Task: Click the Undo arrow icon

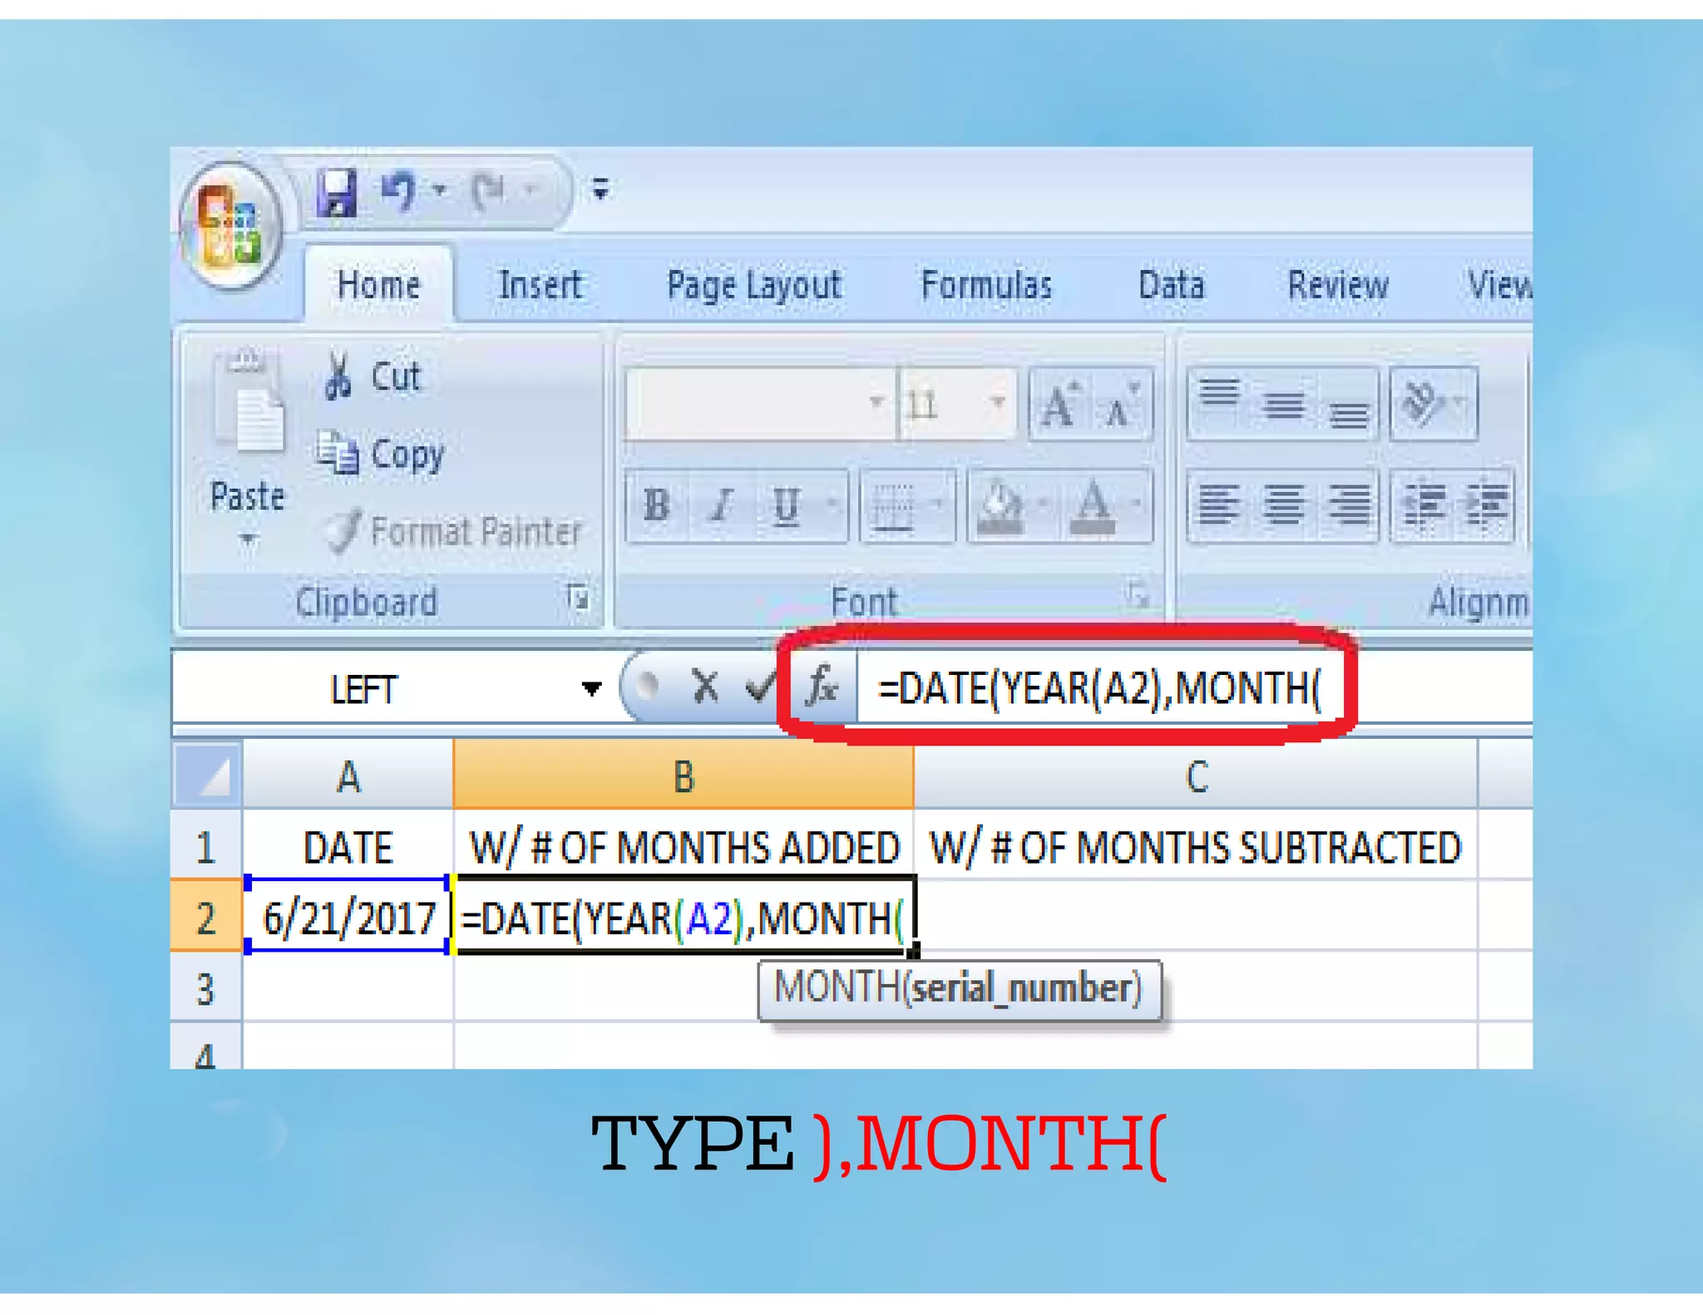Action: click(x=399, y=192)
